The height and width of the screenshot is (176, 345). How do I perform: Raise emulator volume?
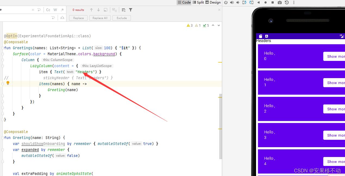pos(232,2)
